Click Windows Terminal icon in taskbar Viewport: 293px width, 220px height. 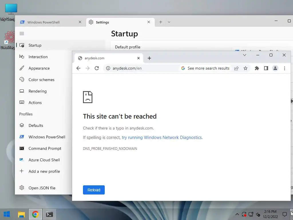(x=50, y=214)
